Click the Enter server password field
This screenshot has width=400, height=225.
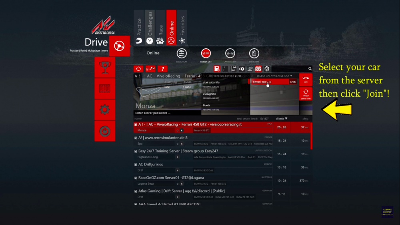click(x=167, y=113)
